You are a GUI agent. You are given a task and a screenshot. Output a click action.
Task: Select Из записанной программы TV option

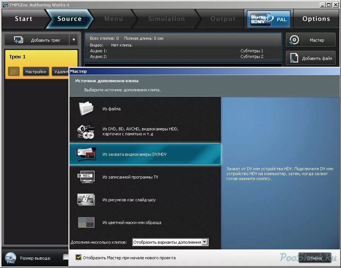[145, 177]
